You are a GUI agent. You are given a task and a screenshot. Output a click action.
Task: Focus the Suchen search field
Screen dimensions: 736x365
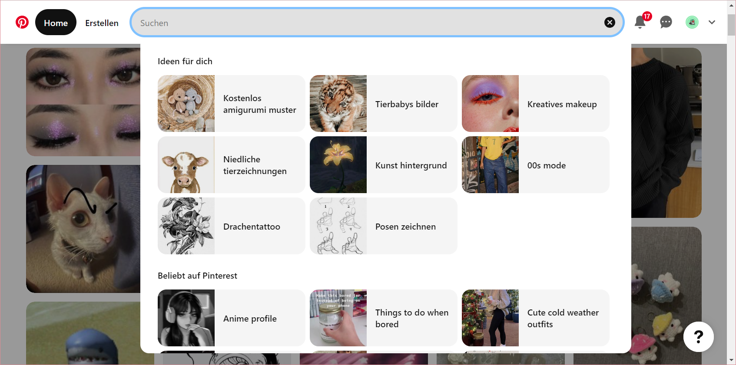click(x=369, y=23)
